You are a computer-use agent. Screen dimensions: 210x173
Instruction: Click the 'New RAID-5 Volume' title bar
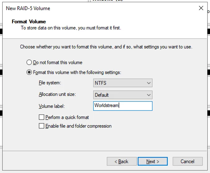[x=28, y=8]
